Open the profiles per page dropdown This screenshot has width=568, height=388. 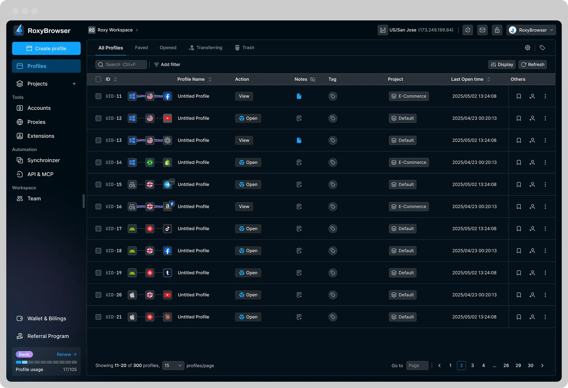tap(173, 365)
